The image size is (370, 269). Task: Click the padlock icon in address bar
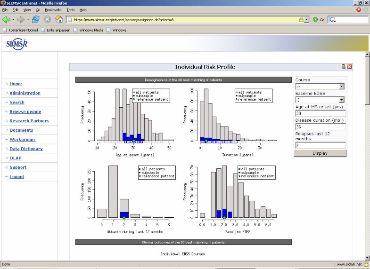coord(301,20)
